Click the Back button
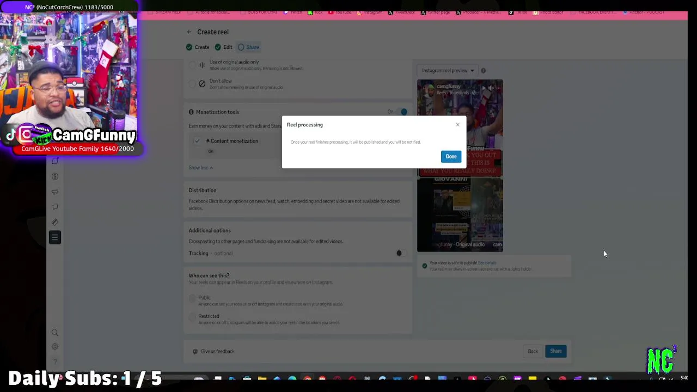The height and width of the screenshot is (392, 697). [x=533, y=351]
